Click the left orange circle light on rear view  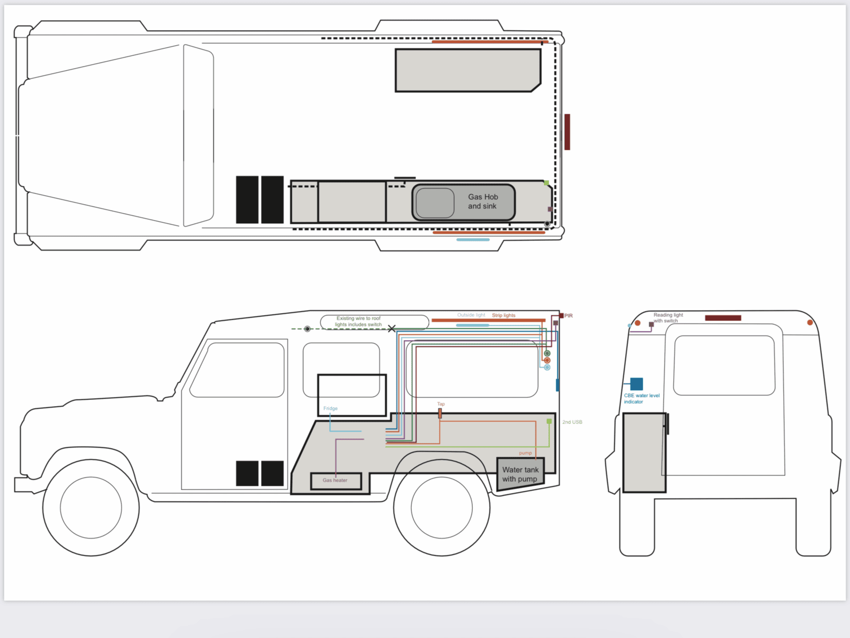click(637, 323)
